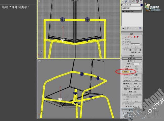Click the dark blue object color swatch

pyautogui.click(x=142, y=5)
